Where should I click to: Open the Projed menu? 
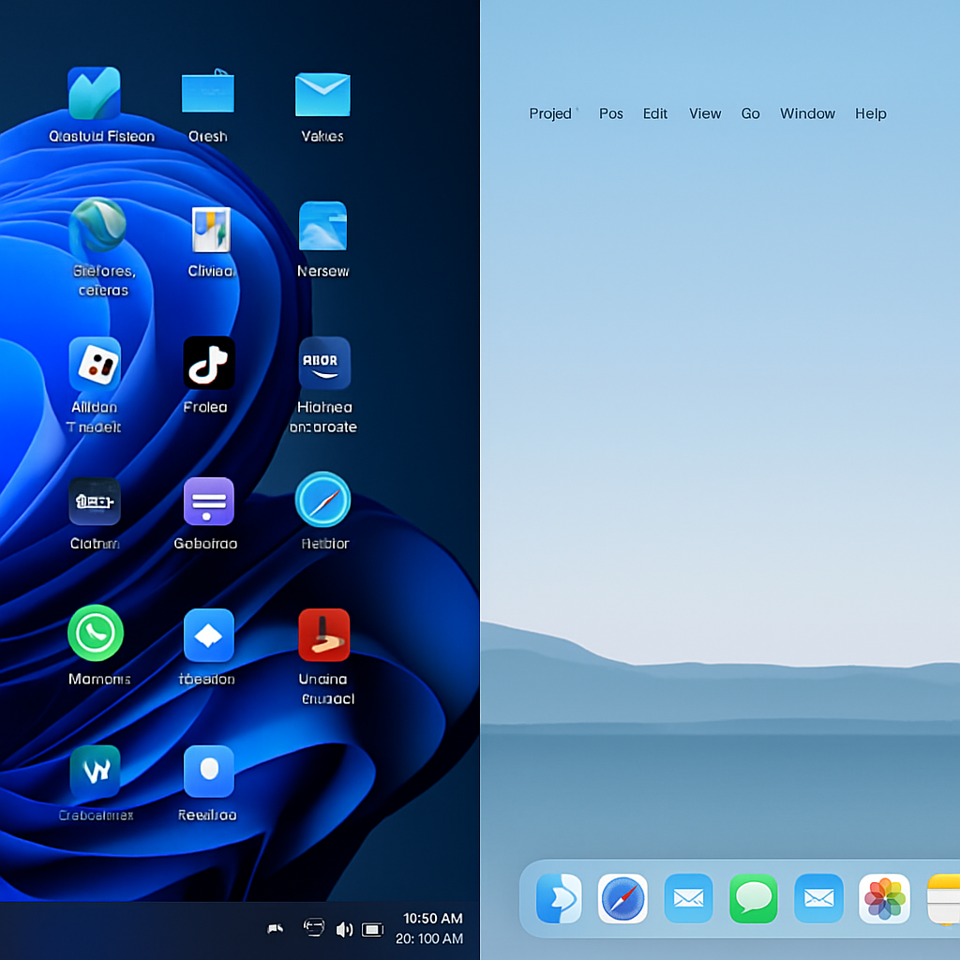pos(550,113)
